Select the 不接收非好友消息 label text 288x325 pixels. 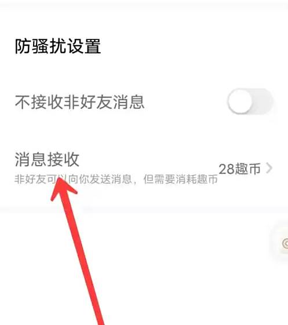point(79,102)
